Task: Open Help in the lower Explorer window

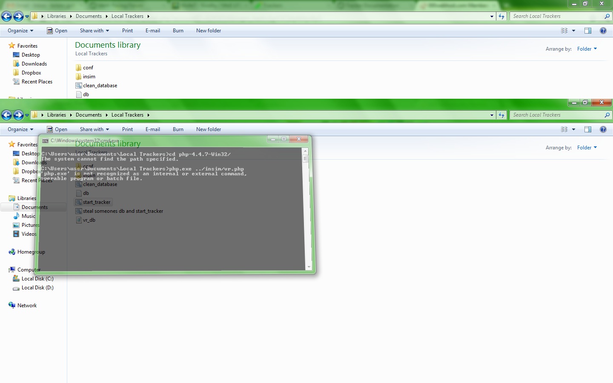Action: click(603, 129)
